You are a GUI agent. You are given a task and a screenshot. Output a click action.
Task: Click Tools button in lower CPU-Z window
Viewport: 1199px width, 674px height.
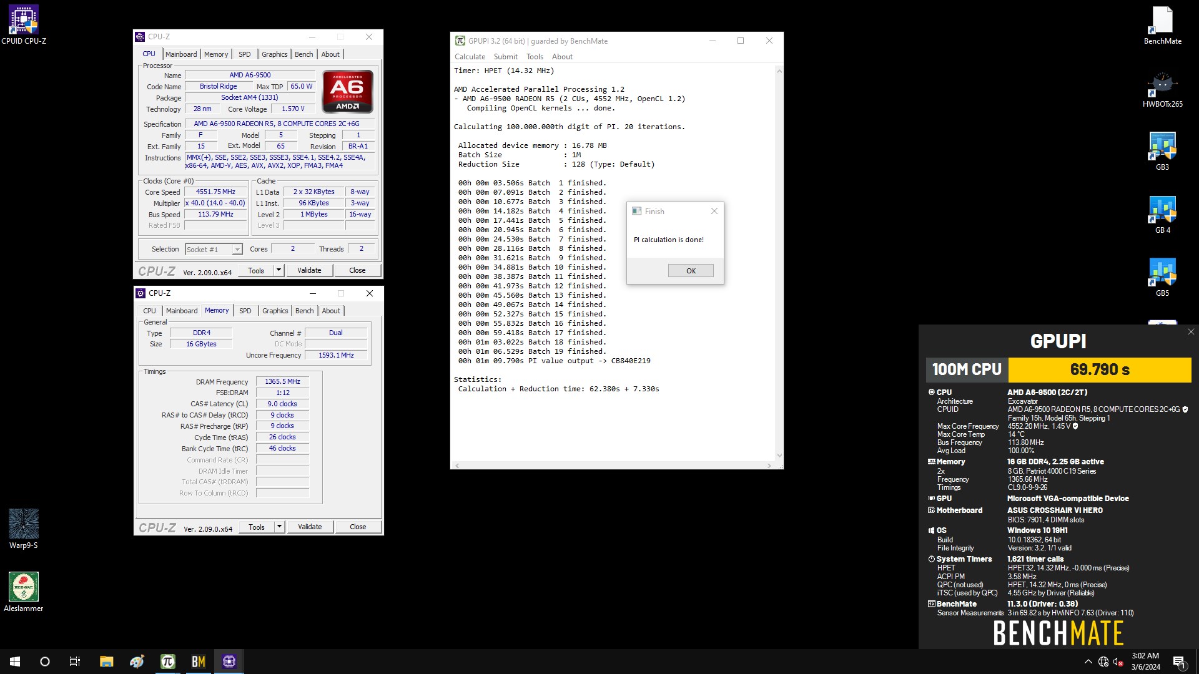[x=257, y=527]
